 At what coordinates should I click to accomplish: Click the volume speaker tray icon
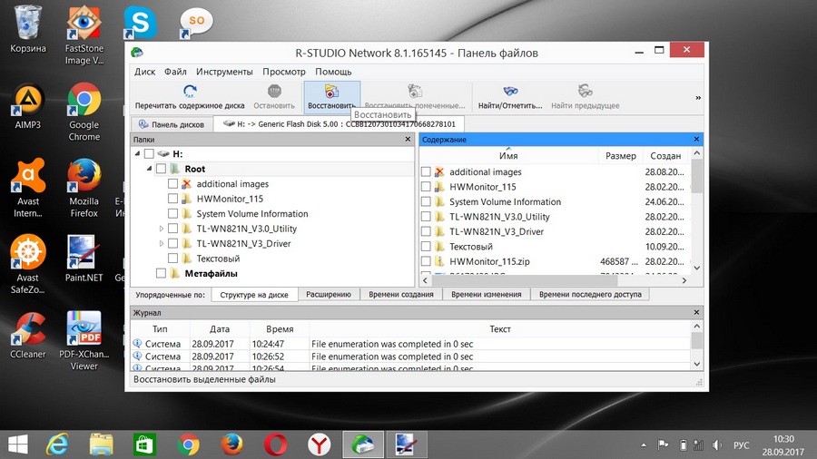point(717,445)
